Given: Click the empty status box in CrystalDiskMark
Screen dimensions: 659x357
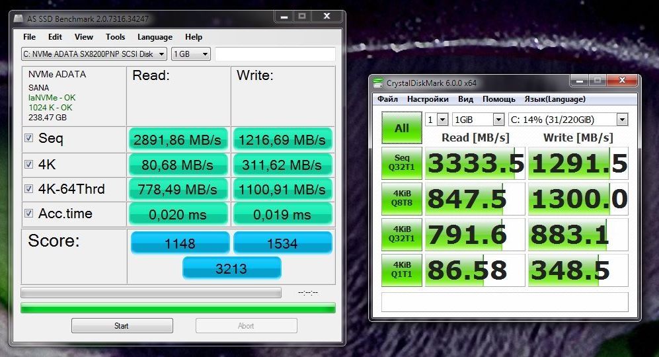Looking at the screenshot, I should [x=505, y=301].
